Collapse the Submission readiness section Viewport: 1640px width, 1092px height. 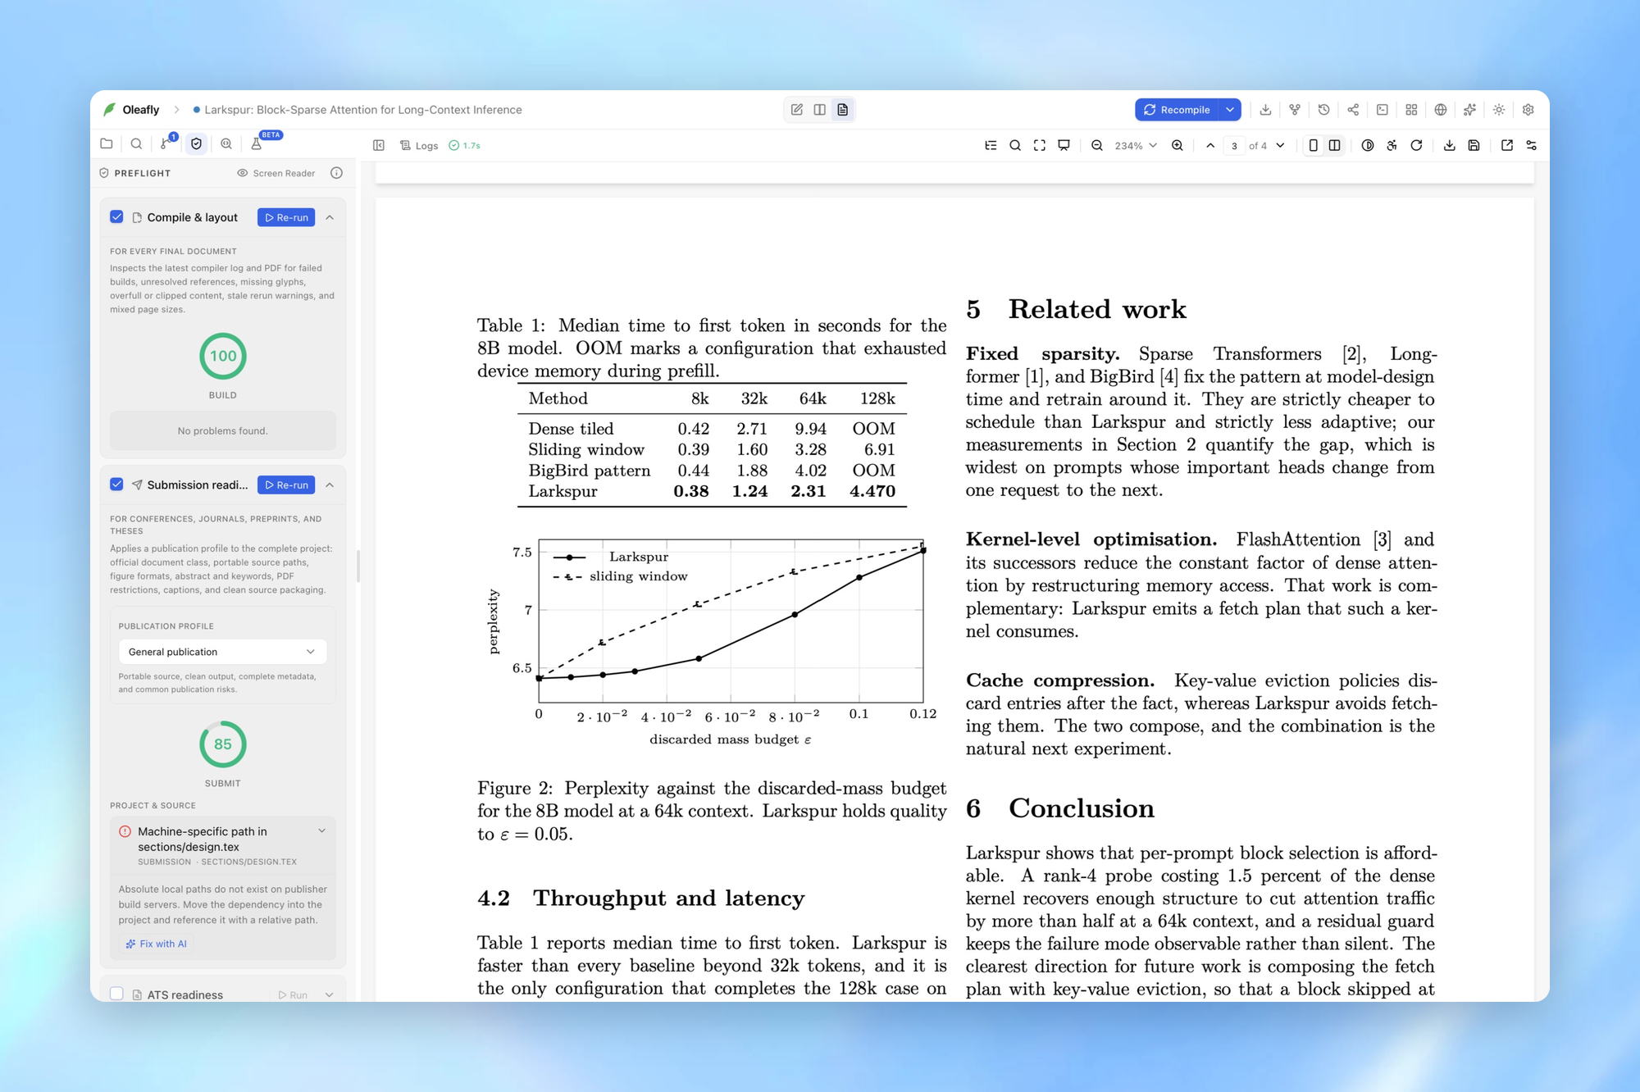pos(330,485)
